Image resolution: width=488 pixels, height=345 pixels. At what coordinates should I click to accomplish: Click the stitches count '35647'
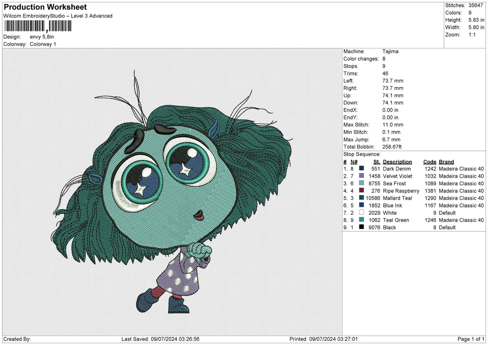[x=476, y=5]
